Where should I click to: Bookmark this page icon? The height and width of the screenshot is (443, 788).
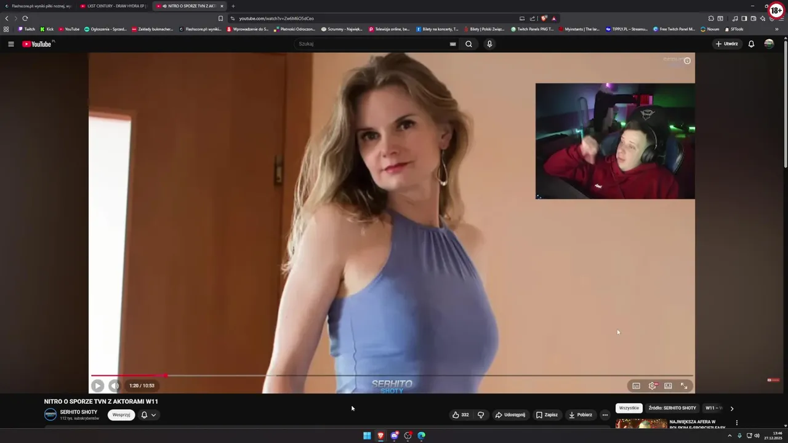click(x=220, y=18)
